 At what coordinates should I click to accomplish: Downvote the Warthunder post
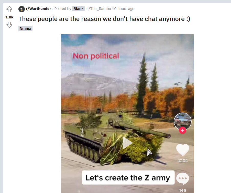(x=9, y=25)
